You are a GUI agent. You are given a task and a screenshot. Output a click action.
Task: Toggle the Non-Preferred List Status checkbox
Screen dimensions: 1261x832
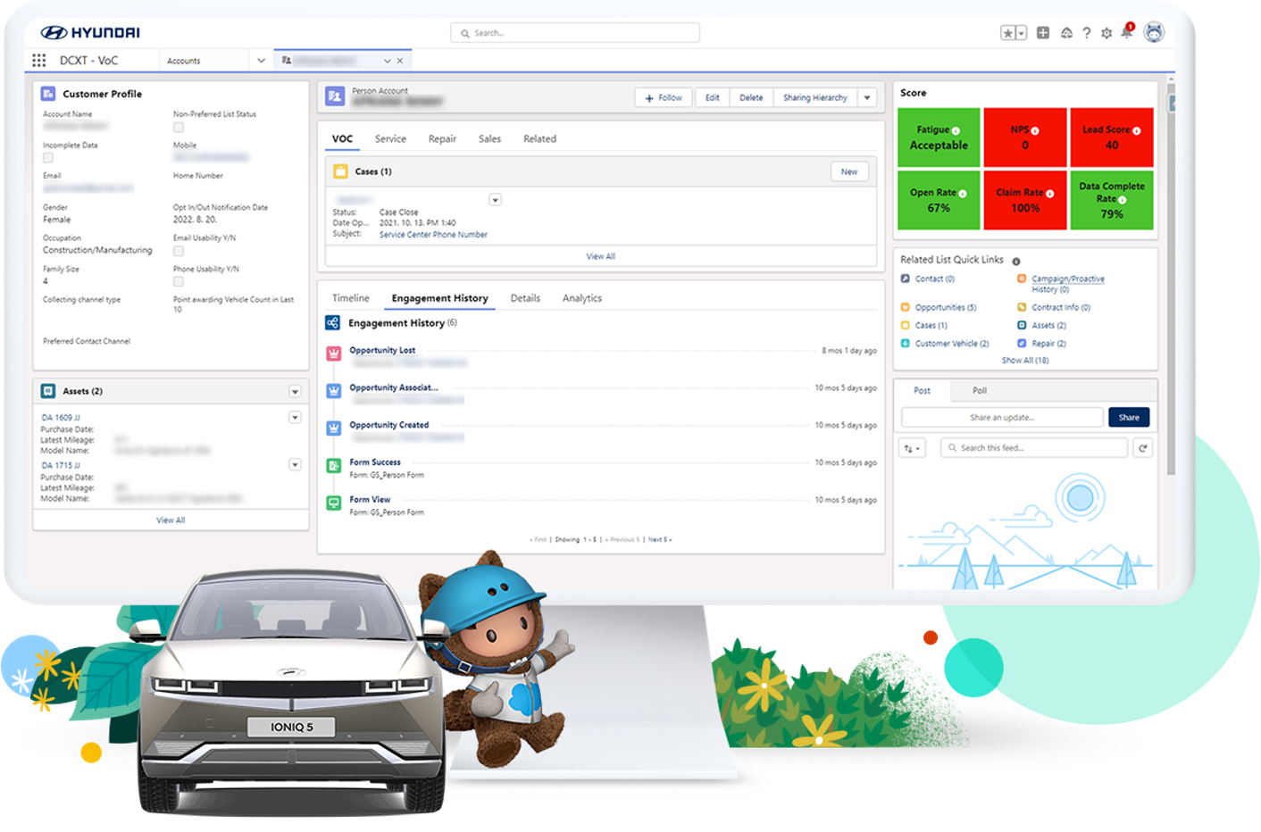coord(179,128)
